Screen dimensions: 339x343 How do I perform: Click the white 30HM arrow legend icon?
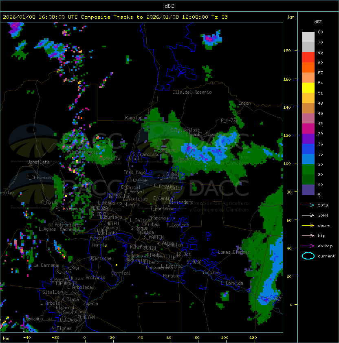tap(308, 215)
